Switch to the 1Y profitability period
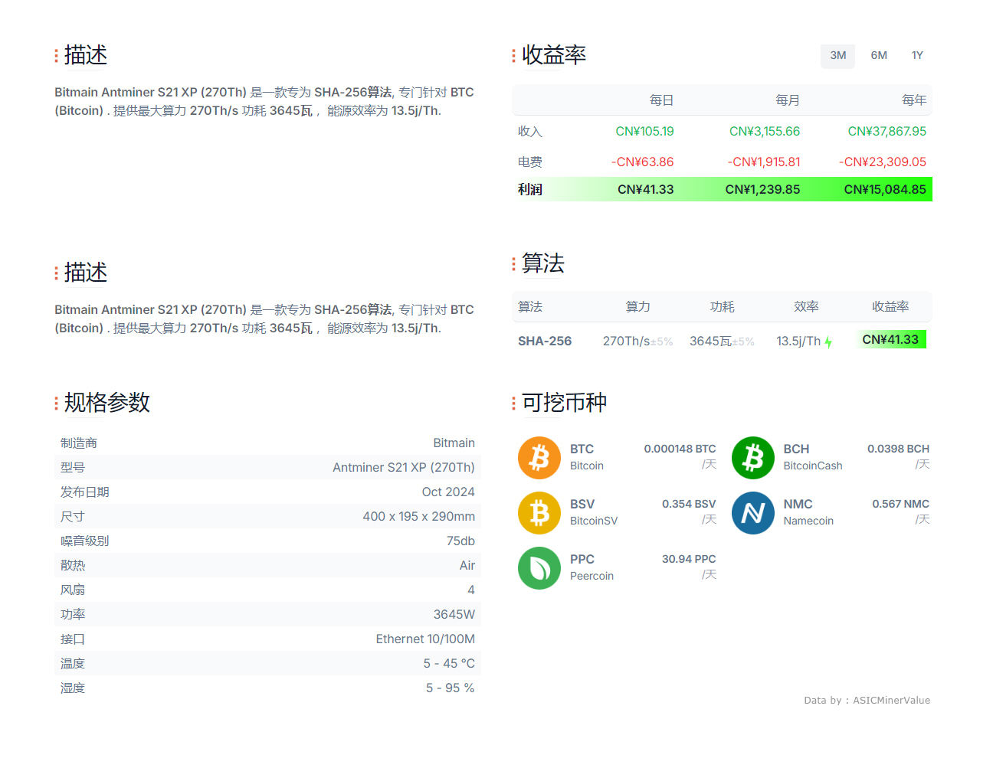 917,56
